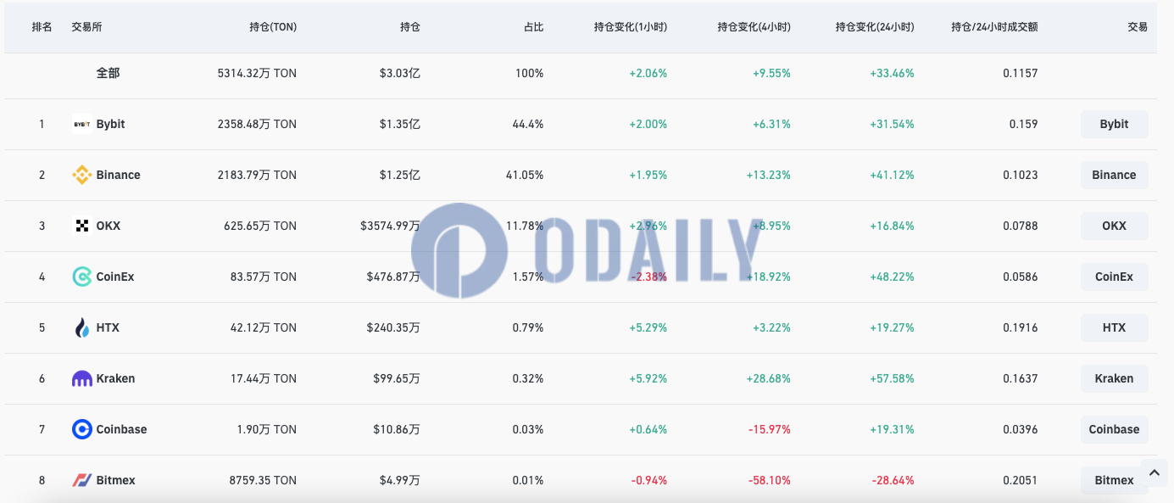Select the HTX exchange name
The width and height of the screenshot is (1174, 503).
point(108,327)
